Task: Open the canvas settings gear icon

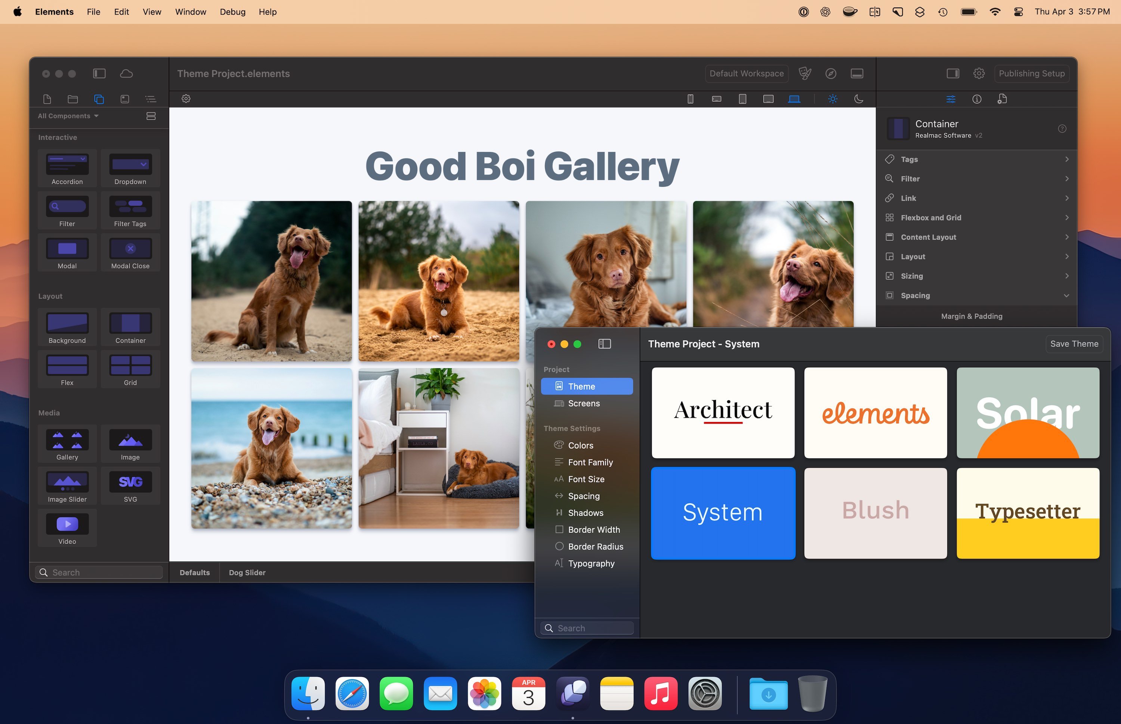Action: click(x=186, y=99)
